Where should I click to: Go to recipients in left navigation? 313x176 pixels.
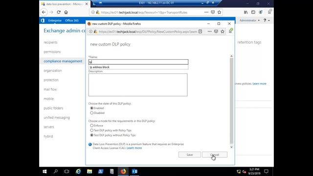(50, 43)
